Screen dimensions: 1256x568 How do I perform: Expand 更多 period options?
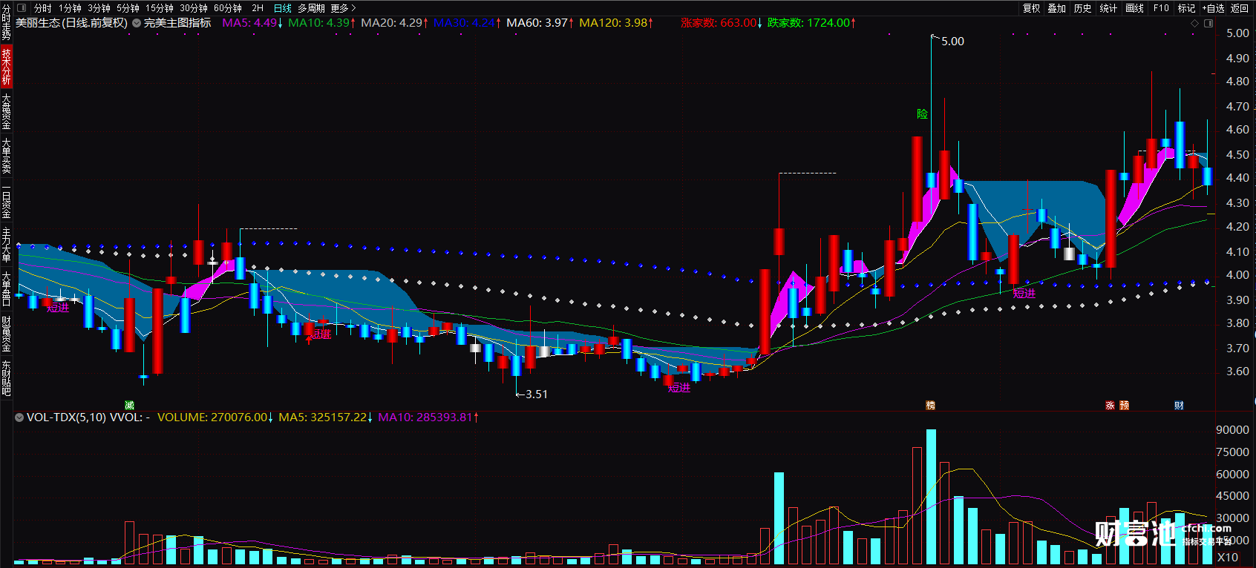click(x=343, y=8)
